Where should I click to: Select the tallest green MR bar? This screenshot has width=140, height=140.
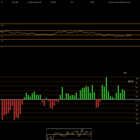(x=106, y=88)
